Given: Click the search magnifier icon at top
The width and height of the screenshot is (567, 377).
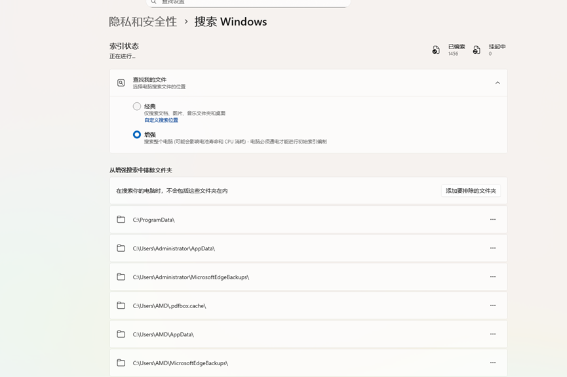Looking at the screenshot, I should [x=154, y=2].
